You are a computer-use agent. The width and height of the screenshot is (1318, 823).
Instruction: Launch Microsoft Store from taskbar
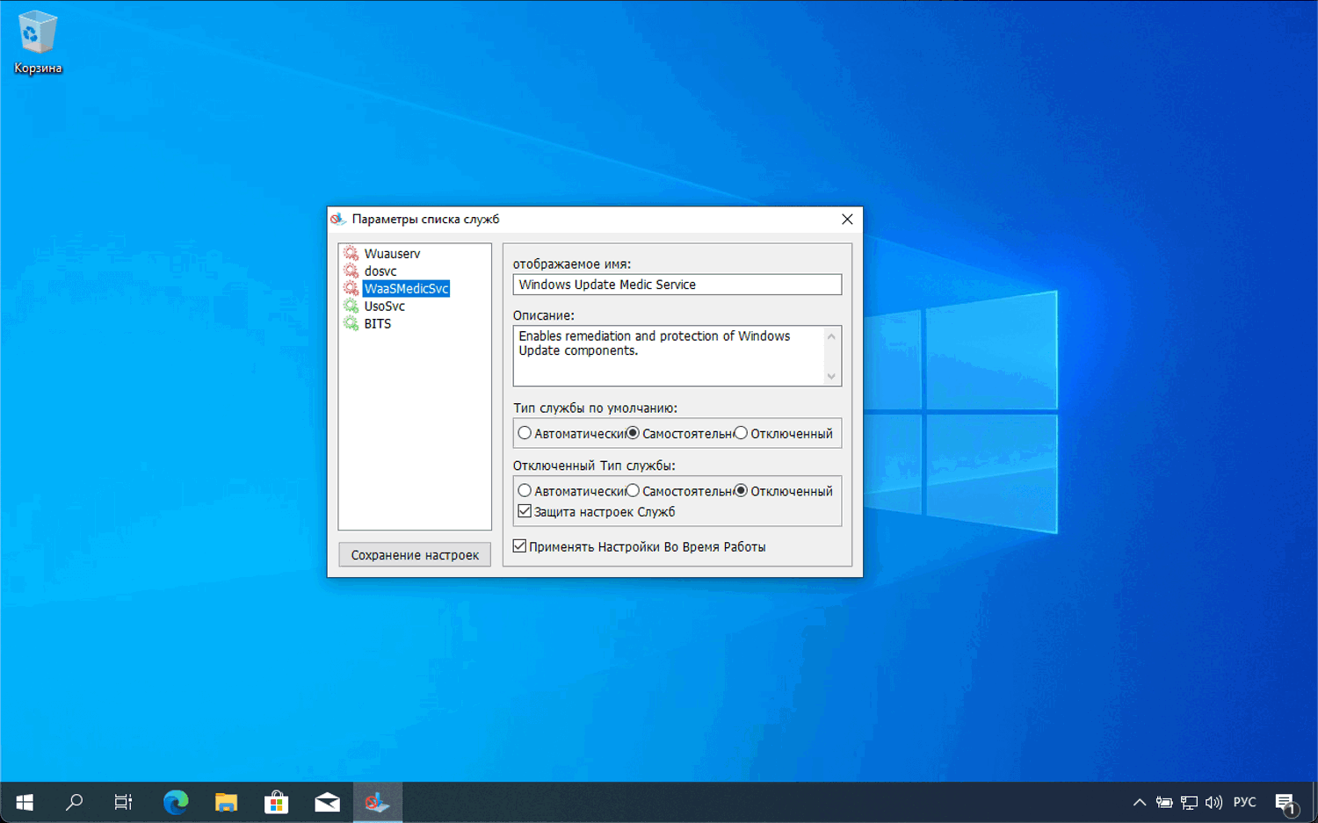[x=277, y=802]
